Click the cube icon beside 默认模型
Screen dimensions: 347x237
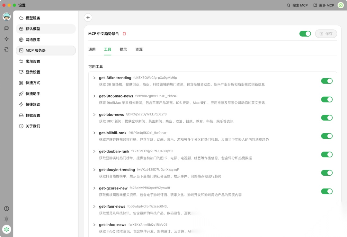coord(21,29)
